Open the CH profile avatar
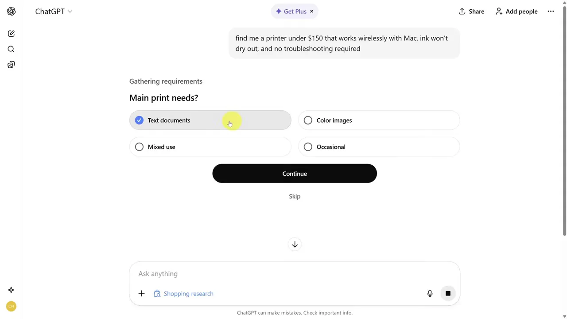The image size is (567, 319). click(11, 306)
